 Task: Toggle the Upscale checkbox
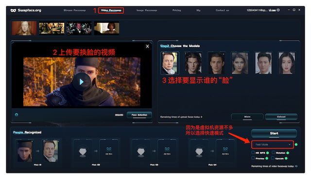(273, 158)
